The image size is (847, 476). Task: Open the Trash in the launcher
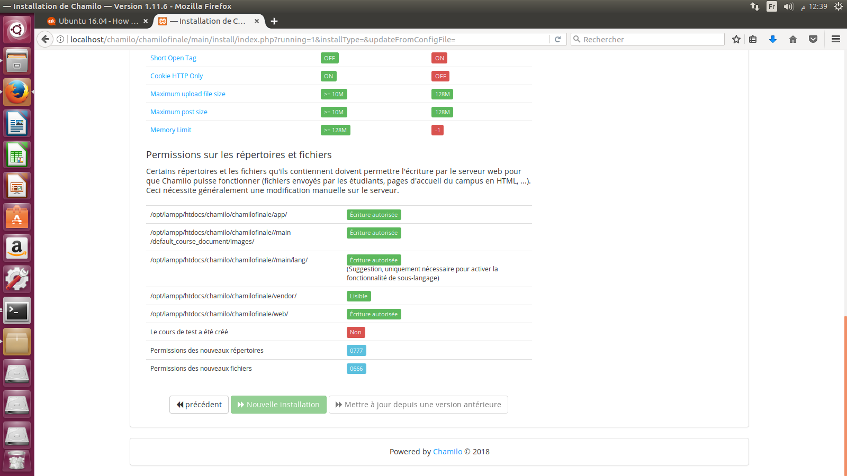coord(17,461)
